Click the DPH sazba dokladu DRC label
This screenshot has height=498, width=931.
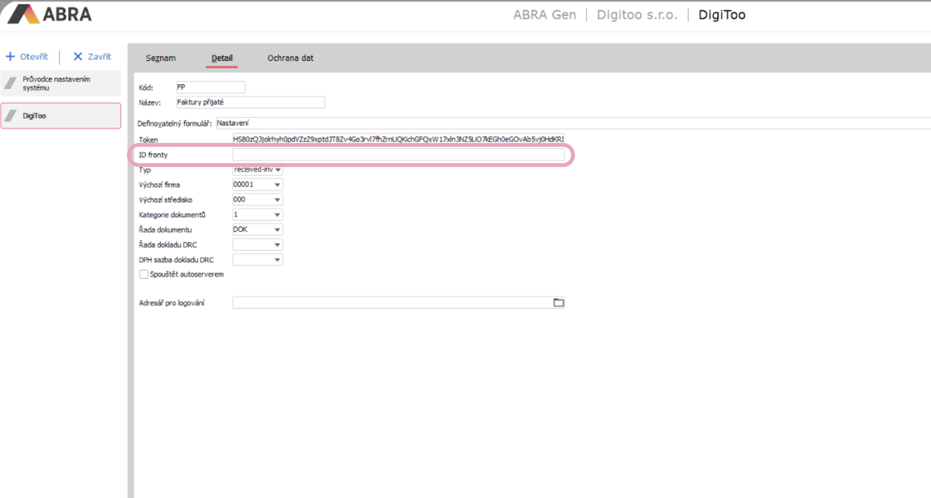pyautogui.click(x=176, y=260)
